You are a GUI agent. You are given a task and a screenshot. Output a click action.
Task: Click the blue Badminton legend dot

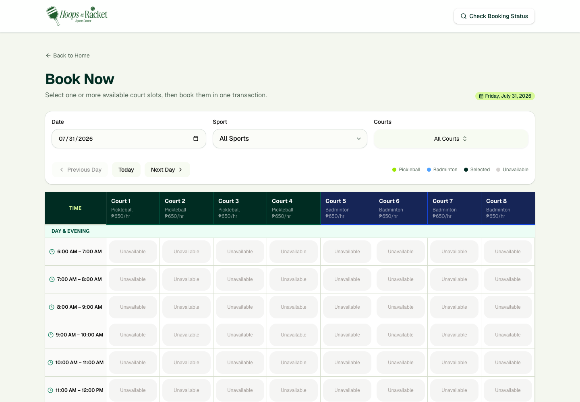(x=429, y=170)
